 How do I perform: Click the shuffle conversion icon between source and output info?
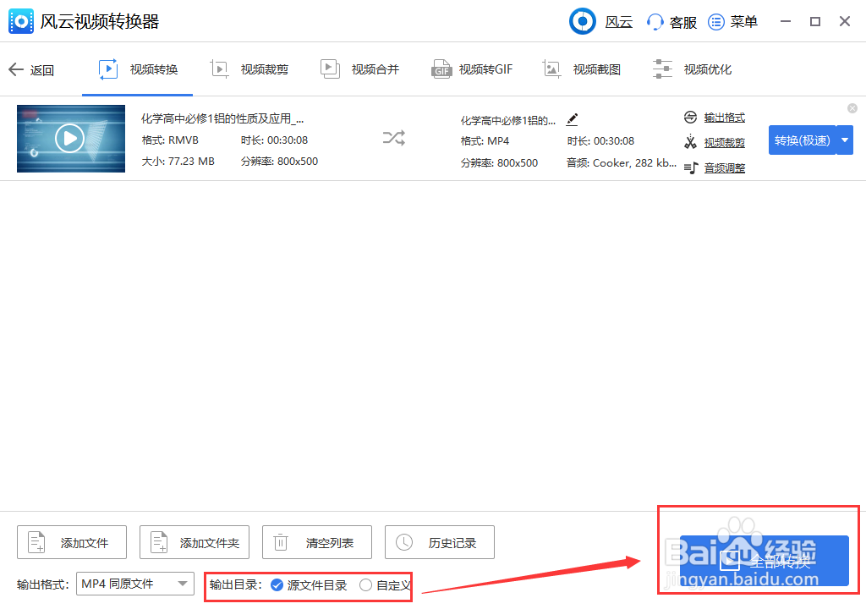393,138
